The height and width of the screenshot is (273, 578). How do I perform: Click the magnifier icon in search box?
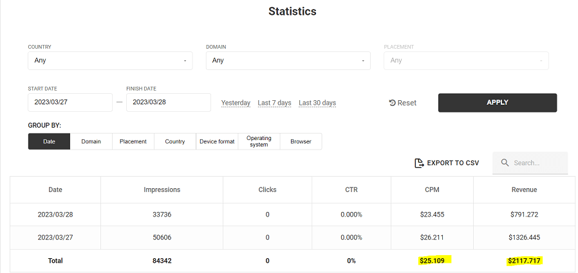(505, 163)
